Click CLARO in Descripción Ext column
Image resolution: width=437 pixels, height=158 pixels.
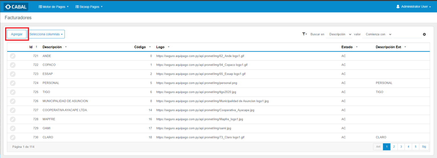pyautogui.click(x=381, y=137)
